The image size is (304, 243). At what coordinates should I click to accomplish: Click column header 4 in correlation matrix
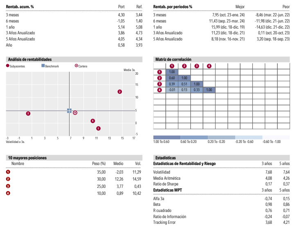pos(209,66)
